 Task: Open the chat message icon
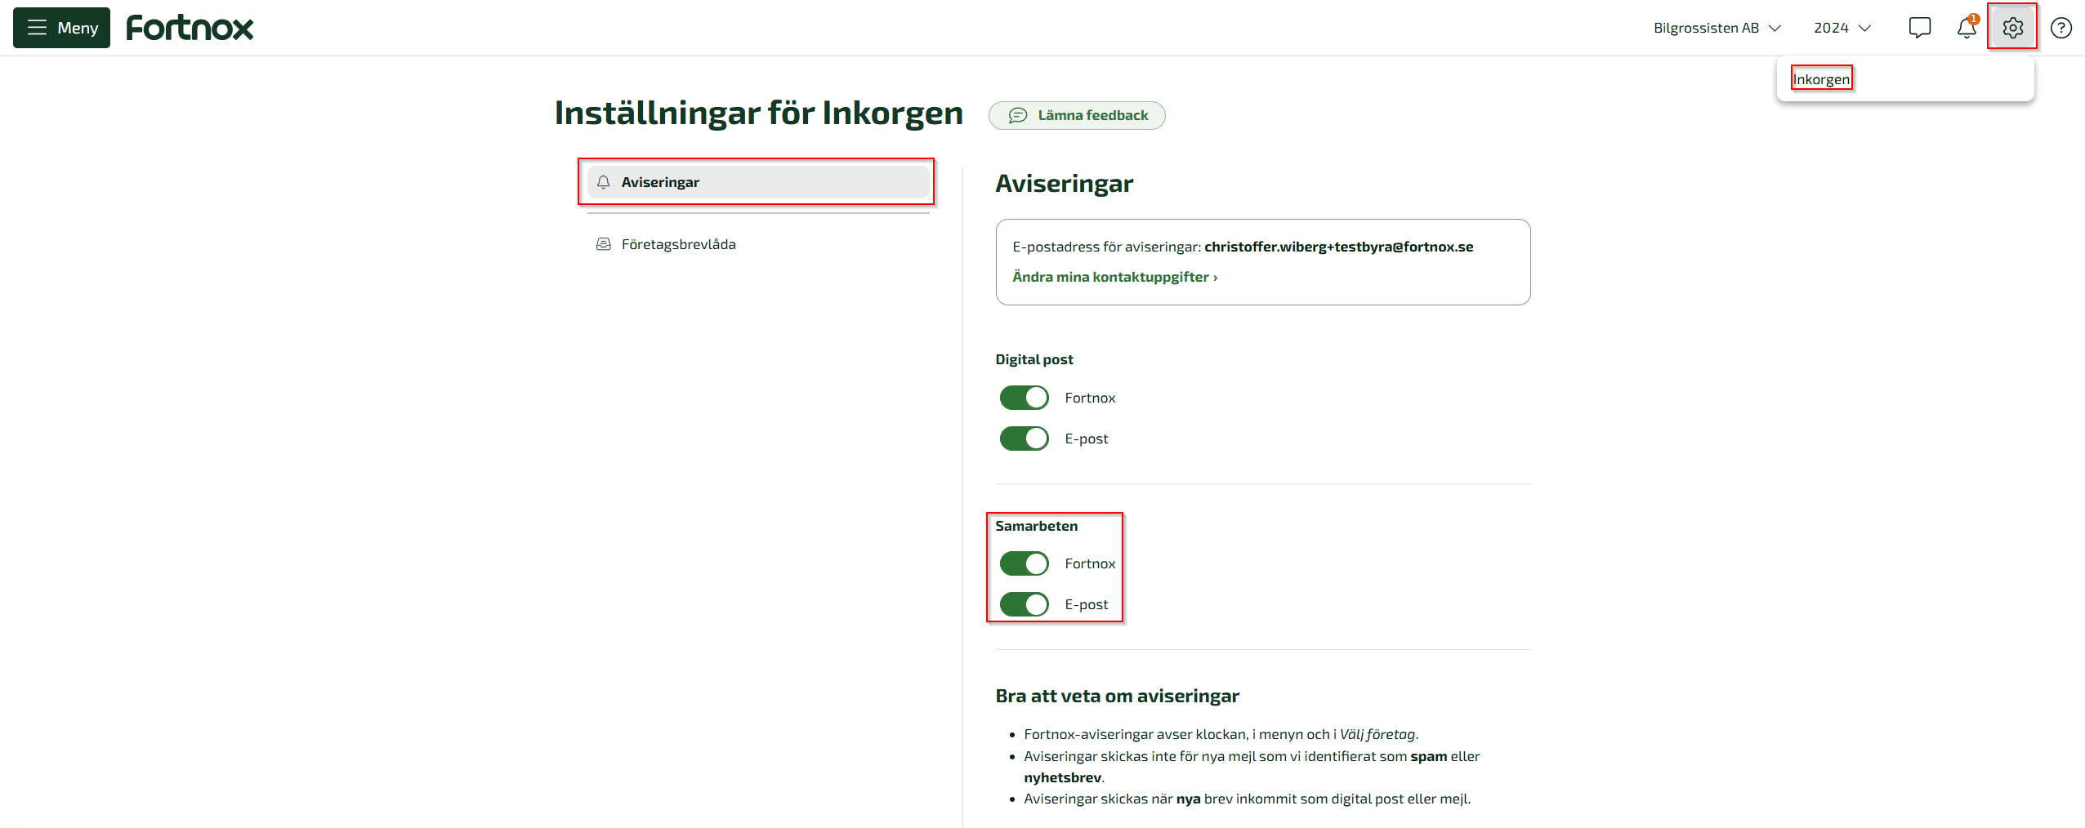pyautogui.click(x=1919, y=27)
